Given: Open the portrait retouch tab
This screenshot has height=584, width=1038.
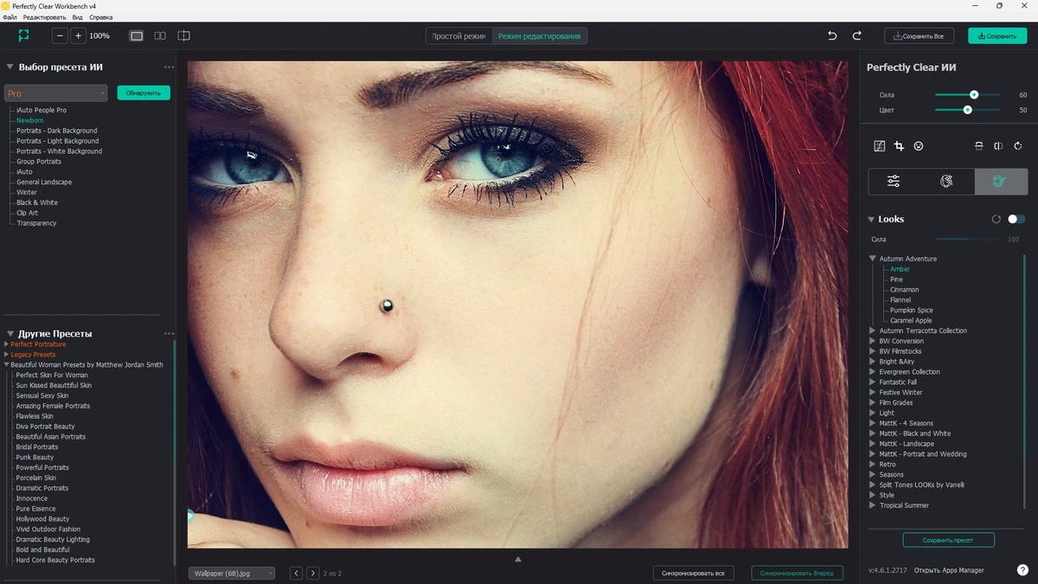Looking at the screenshot, I should (x=947, y=181).
